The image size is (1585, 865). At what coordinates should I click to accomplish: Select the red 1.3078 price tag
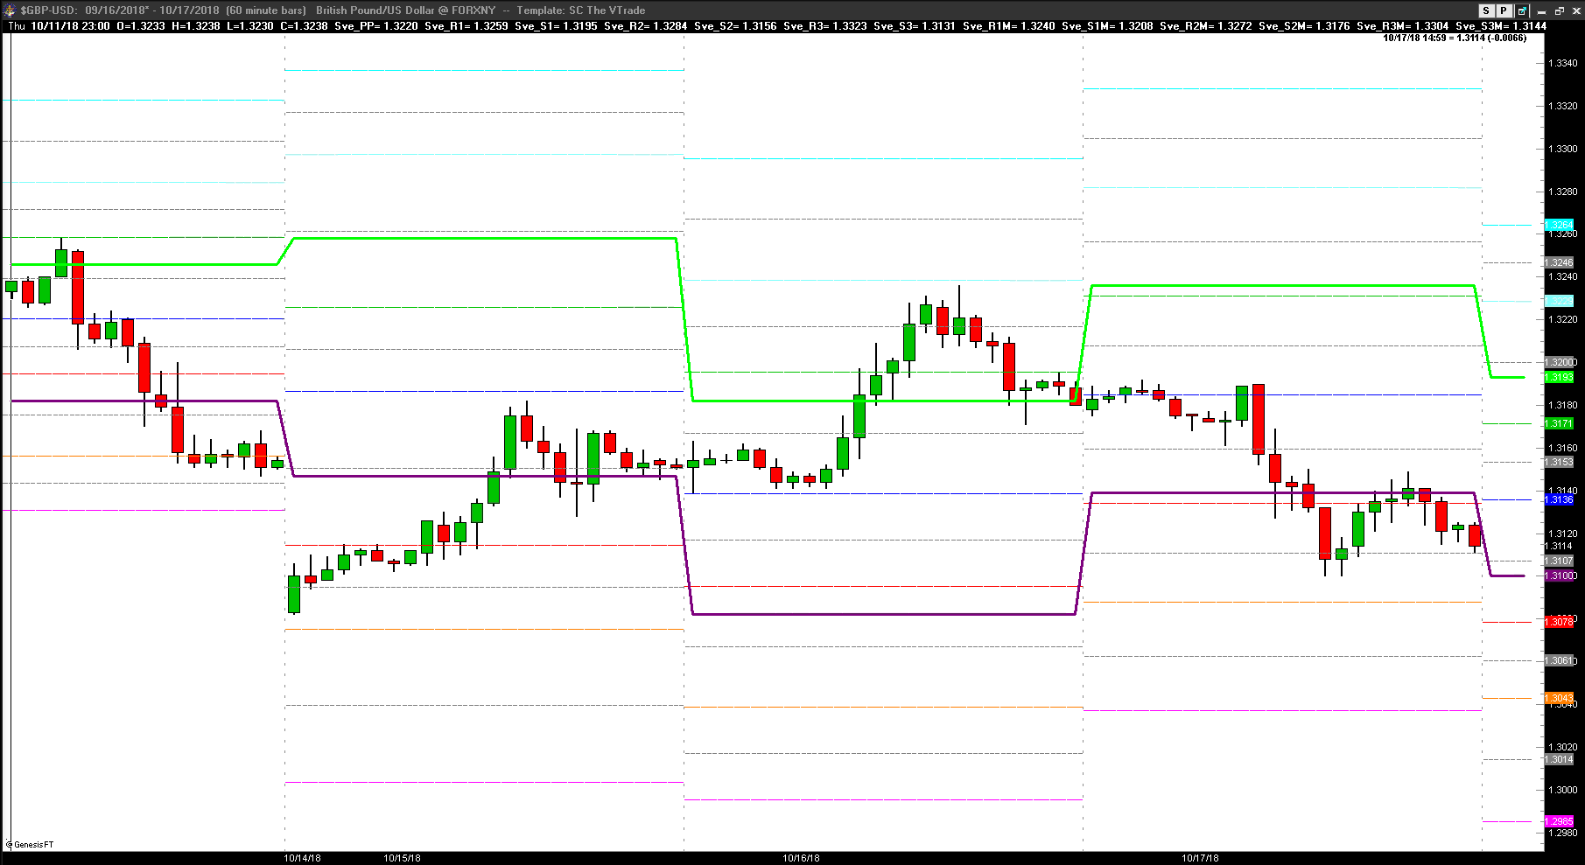(1560, 622)
